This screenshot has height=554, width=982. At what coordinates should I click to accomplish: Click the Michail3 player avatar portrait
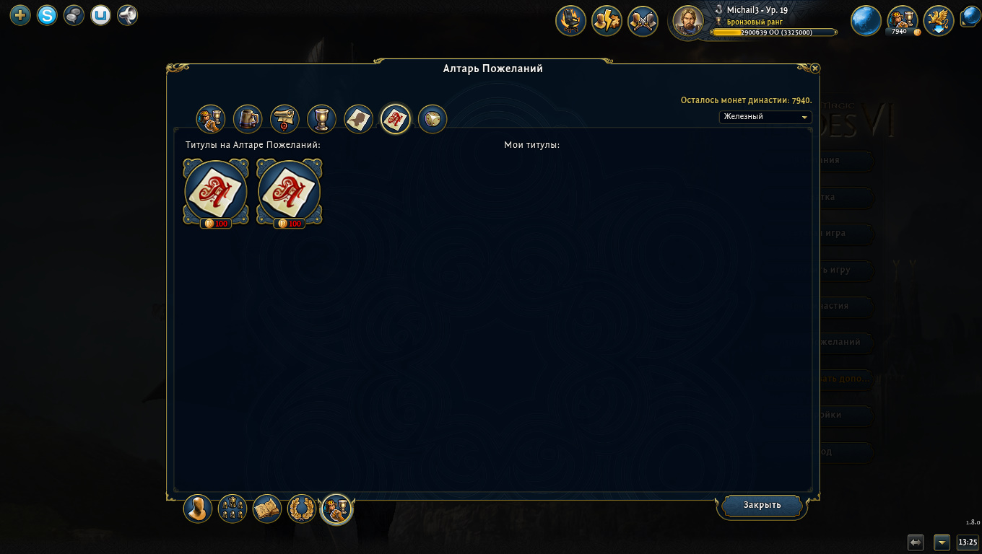click(688, 20)
